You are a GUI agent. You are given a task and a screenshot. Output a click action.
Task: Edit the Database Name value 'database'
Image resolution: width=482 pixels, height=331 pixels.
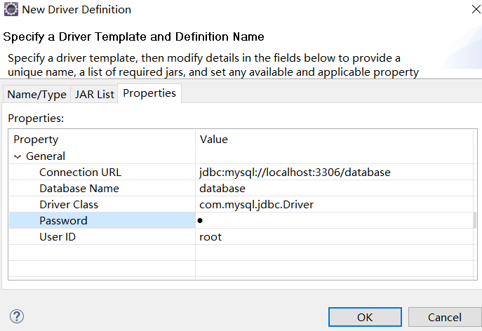coord(334,189)
